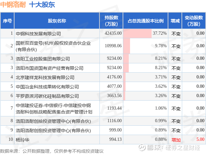
Task: Click the 999.00 holdings value
Action: (x=115, y=130)
